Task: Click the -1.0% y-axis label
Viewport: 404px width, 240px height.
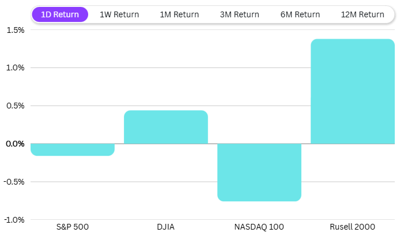Action: pyautogui.click(x=14, y=219)
